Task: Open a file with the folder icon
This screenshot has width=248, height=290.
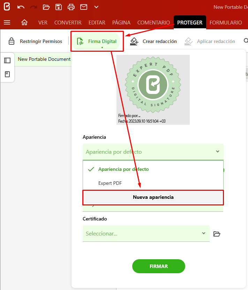Action: tap(46, 7)
